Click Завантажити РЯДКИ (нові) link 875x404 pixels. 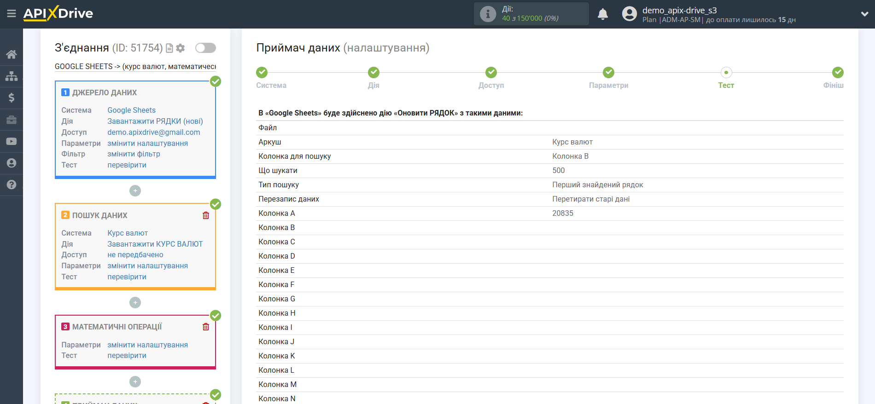[x=155, y=121]
